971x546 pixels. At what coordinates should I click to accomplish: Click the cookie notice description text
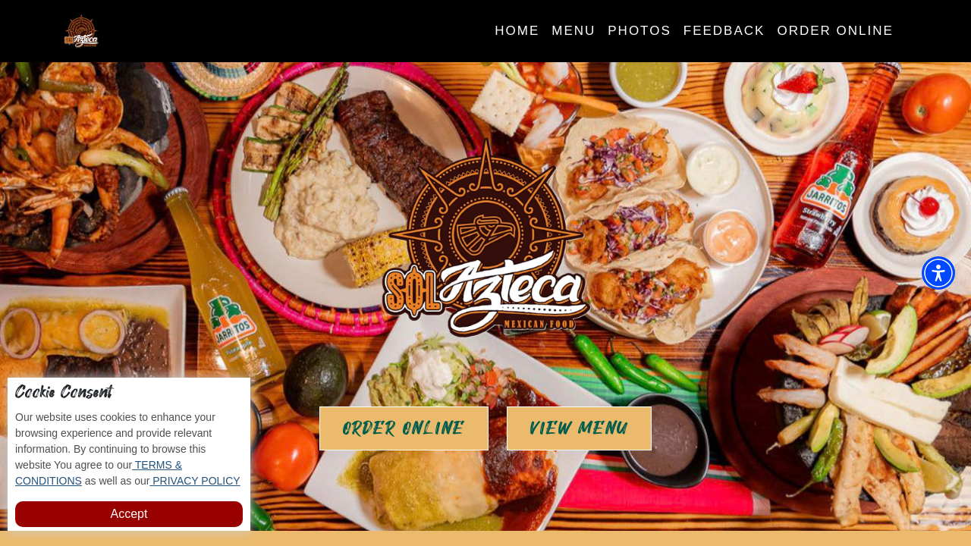tap(127, 449)
